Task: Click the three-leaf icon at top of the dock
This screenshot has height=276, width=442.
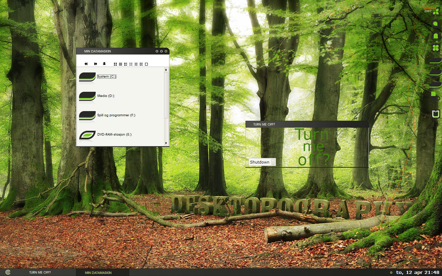Action: coord(436,12)
